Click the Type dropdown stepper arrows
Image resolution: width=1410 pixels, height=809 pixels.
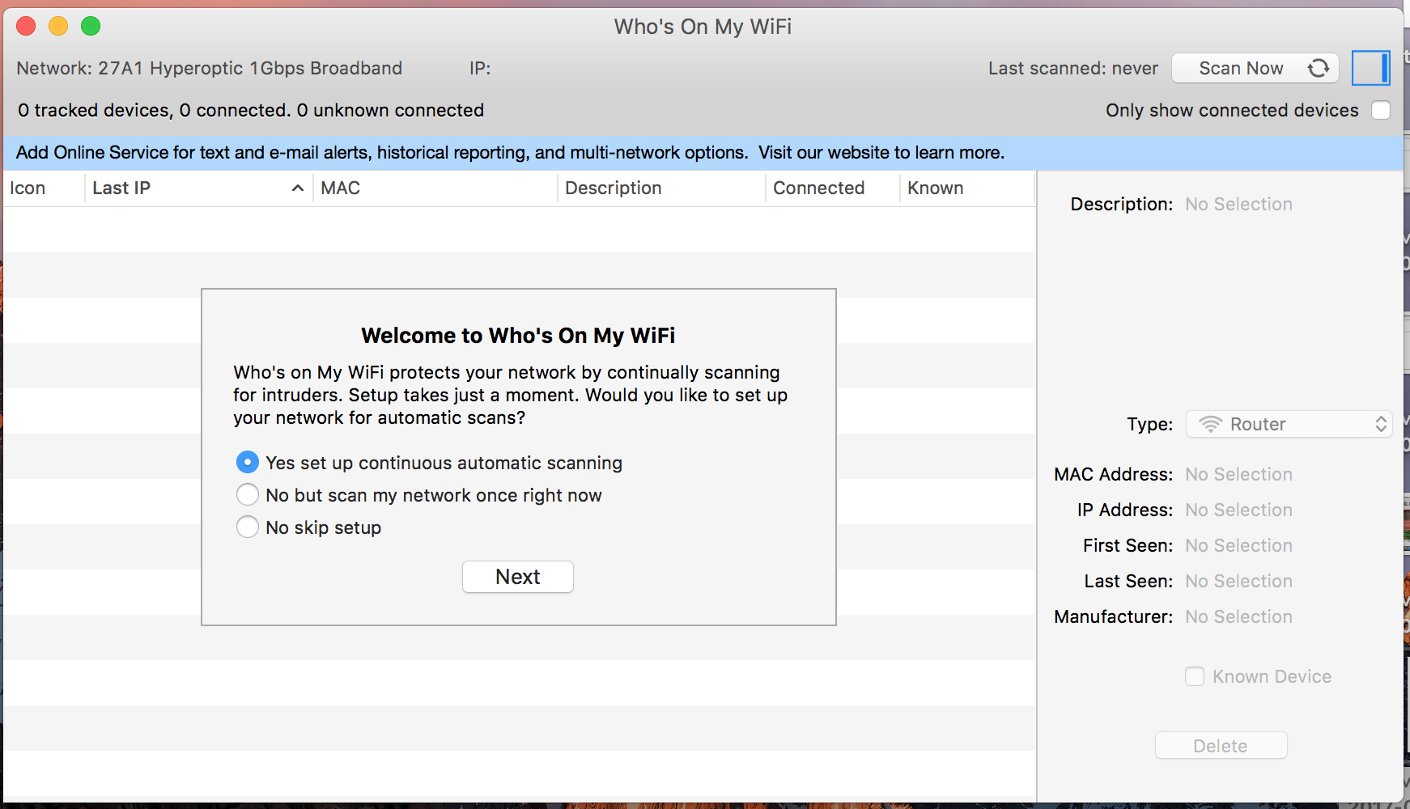tap(1381, 424)
